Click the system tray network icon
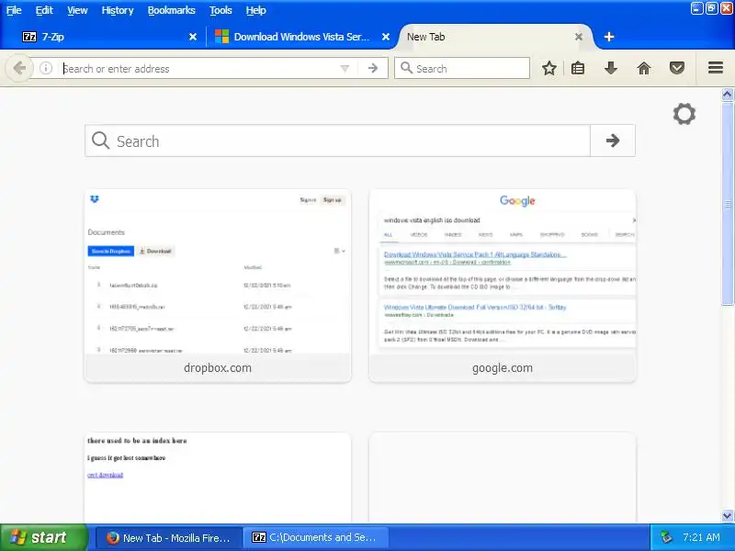Viewport: 735px width, 551px height. coord(666,537)
